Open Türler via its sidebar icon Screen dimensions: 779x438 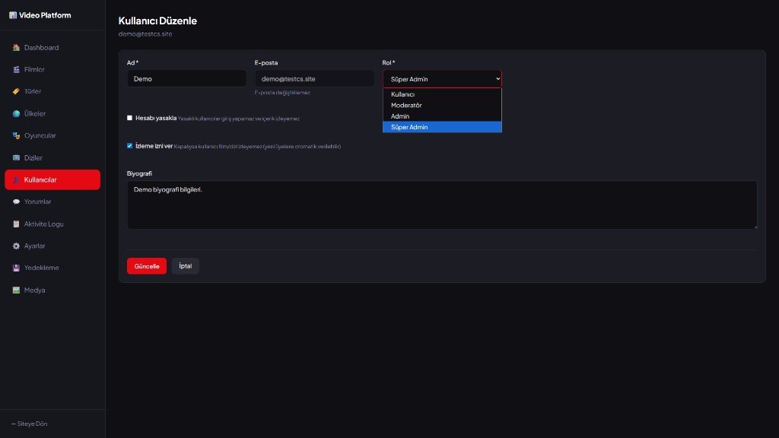coord(15,91)
